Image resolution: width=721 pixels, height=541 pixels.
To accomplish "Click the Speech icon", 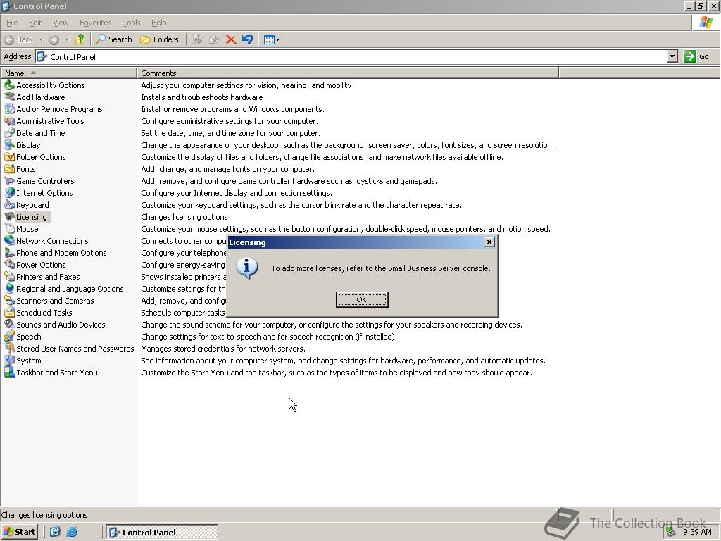I will click(x=9, y=336).
